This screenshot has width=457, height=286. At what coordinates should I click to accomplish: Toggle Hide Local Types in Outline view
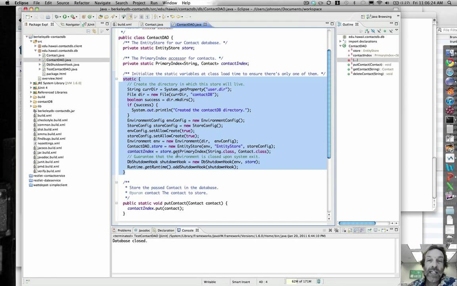[x=391, y=31]
